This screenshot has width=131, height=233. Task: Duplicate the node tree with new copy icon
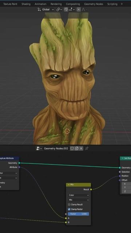[76, 148]
